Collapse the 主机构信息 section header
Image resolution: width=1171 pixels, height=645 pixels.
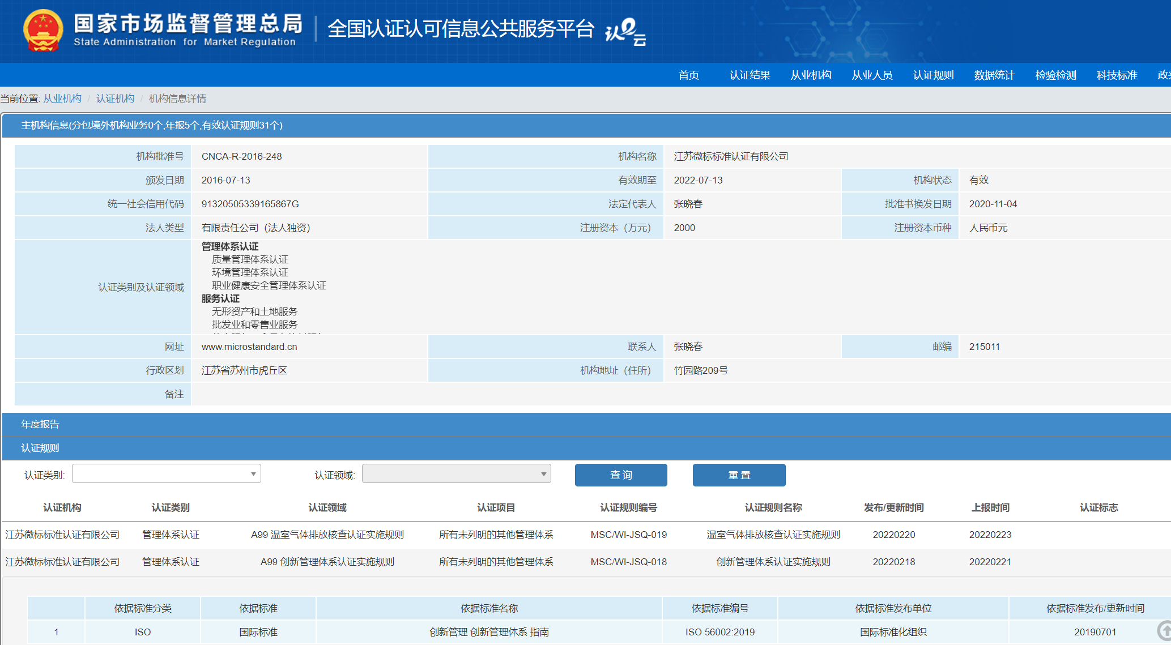pos(152,125)
